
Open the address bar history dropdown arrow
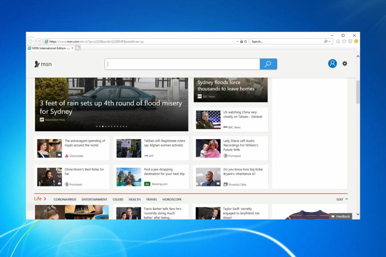point(237,41)
